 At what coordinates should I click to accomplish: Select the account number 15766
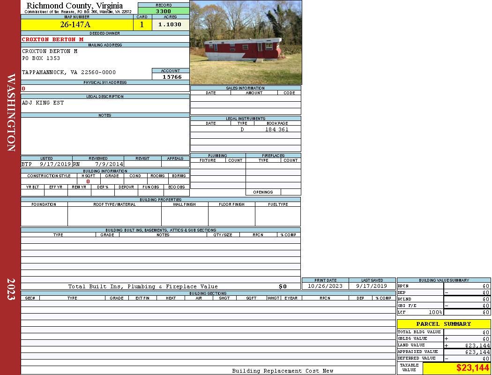coord(171,77)
